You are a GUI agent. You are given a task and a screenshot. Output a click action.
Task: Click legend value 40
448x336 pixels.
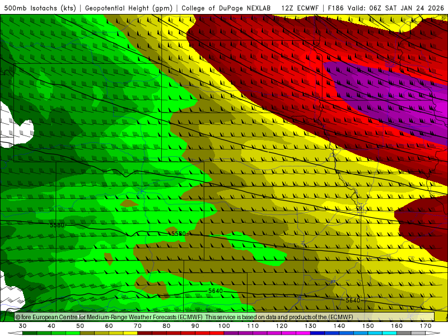(52, 326)
